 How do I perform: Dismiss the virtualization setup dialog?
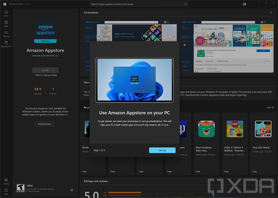tap(185, 45)
